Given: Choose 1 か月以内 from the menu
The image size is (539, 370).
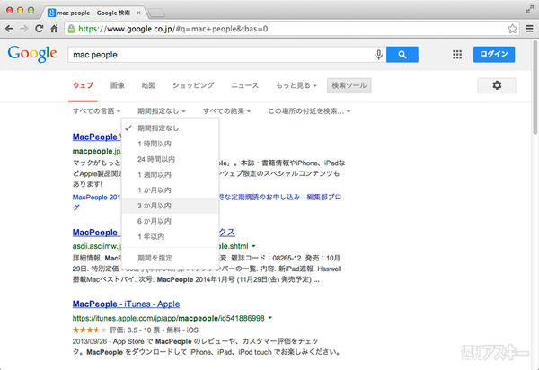Looking at the screenshot, I should [170, 190].
